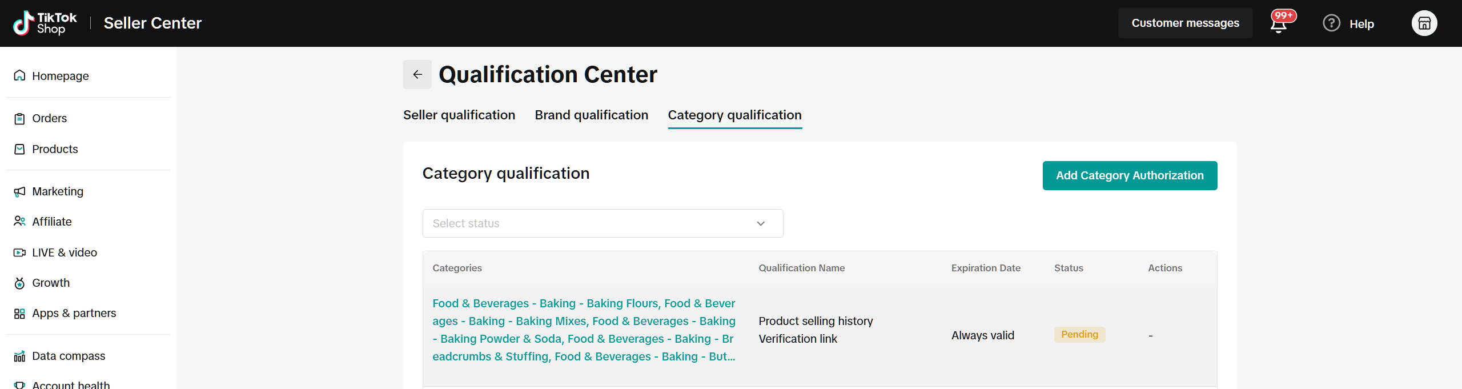Select the Category qualification tab
The height and width of the screenshot is (389, 1462).
pos(735,115)
